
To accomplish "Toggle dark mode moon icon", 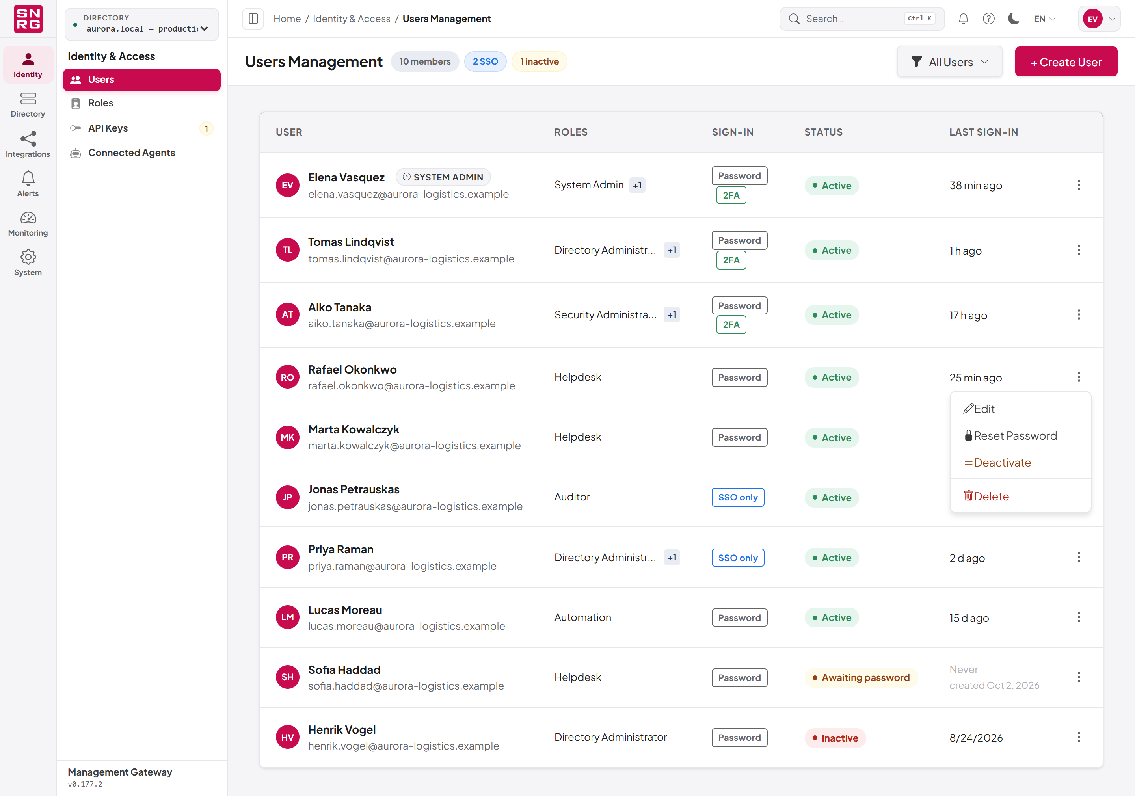I will pos(1013,19).
